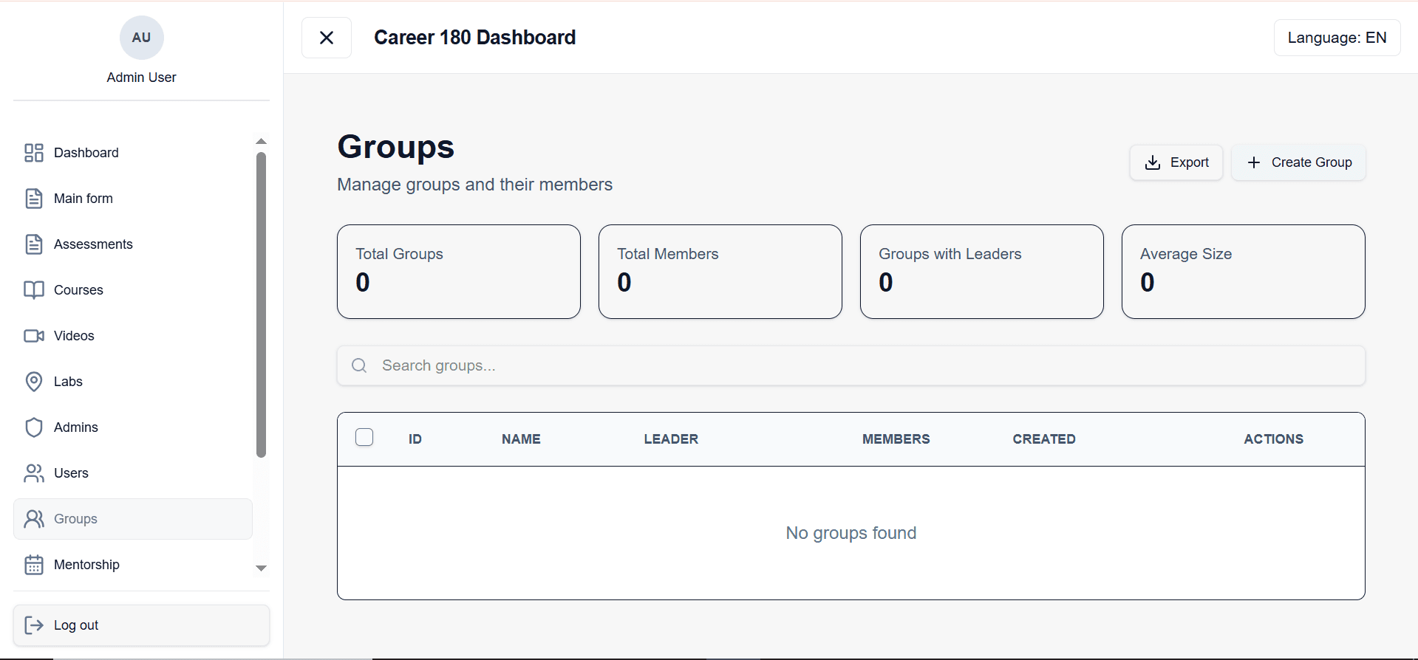Click the Total Groups stat card
The image size is (1418, 660).
459,272
